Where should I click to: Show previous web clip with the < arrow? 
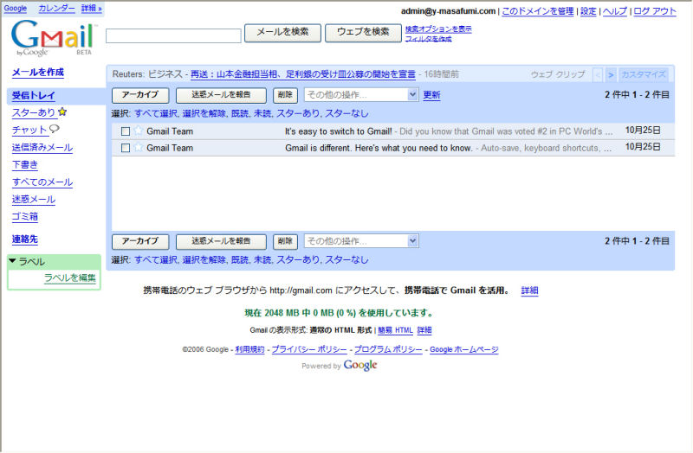pos(598,74)
